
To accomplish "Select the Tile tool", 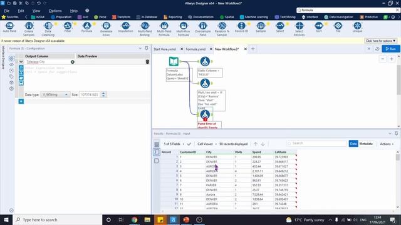I will click(338, 27).
